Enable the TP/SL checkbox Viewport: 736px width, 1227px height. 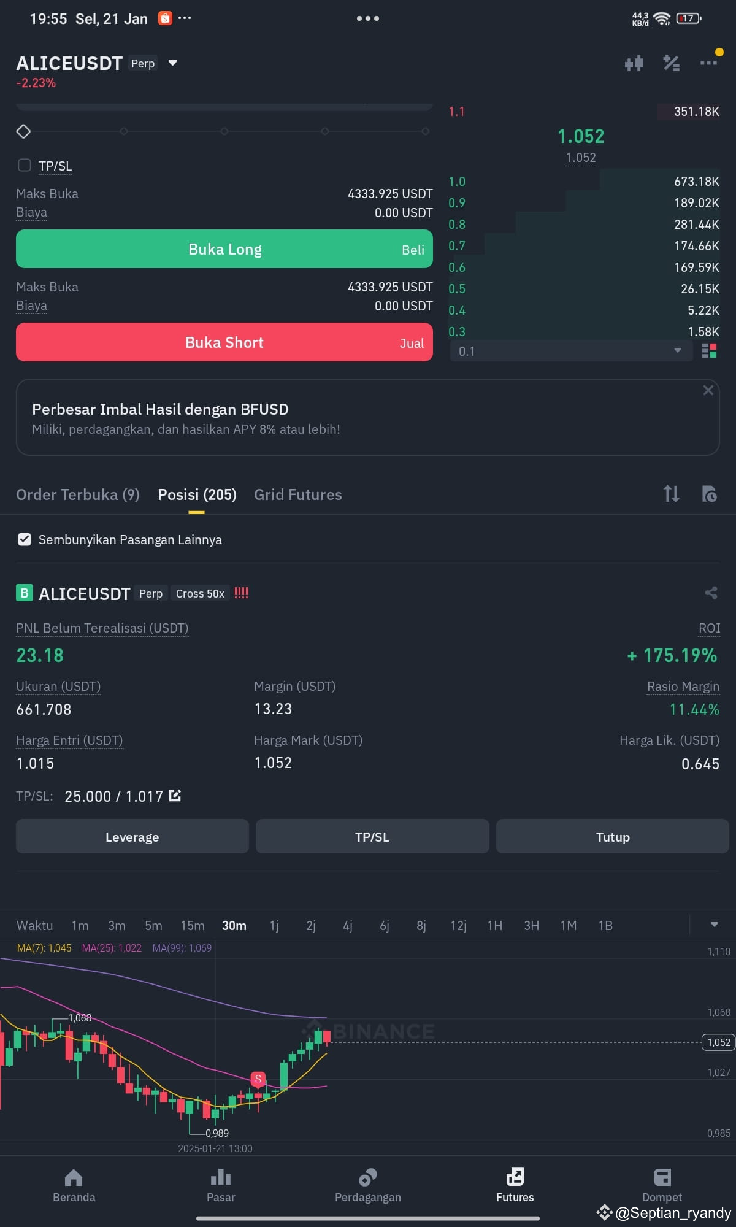click(x=25, y=165)
